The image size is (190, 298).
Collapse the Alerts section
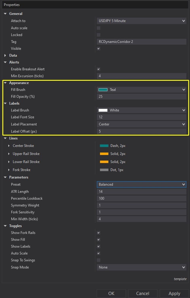click(x=5, y=62)
